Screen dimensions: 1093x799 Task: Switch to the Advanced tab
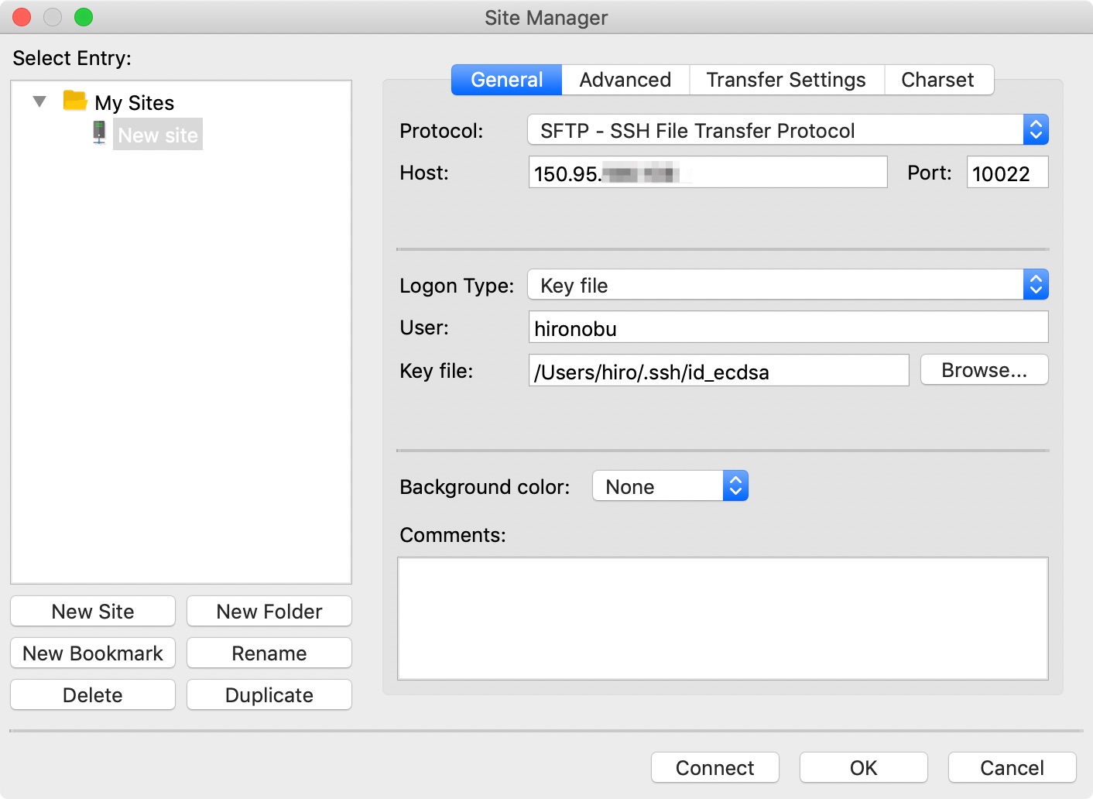click(x=625, y=80)
